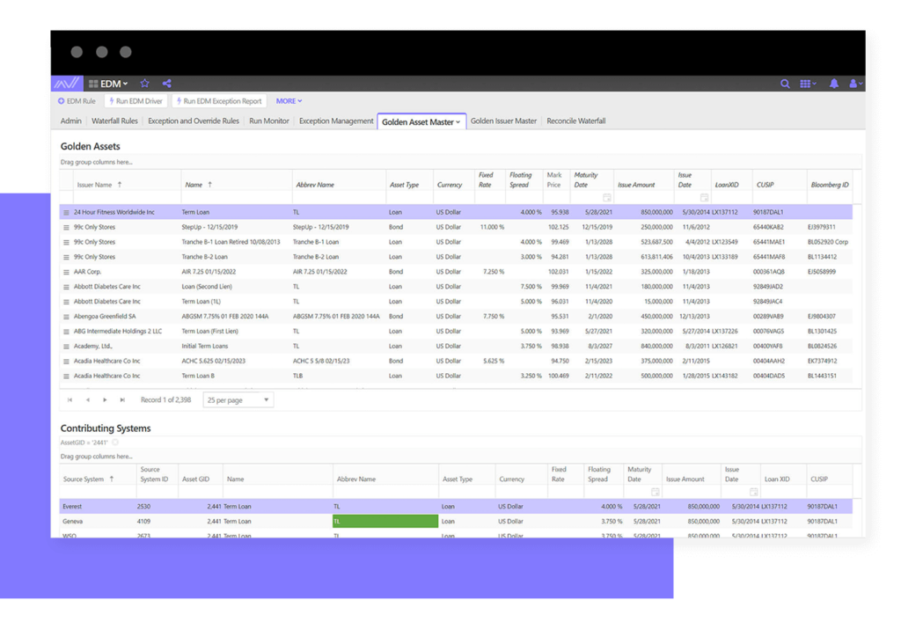This screenshot has width=901, height=644.
Task: Click the share icon in header
Action: (x=166, y=84)
